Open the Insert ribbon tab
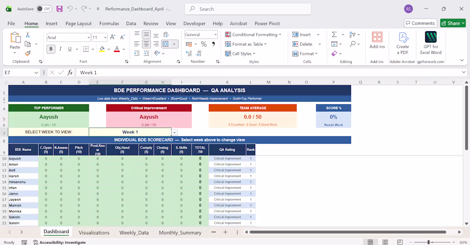 (x=52, y=23)
